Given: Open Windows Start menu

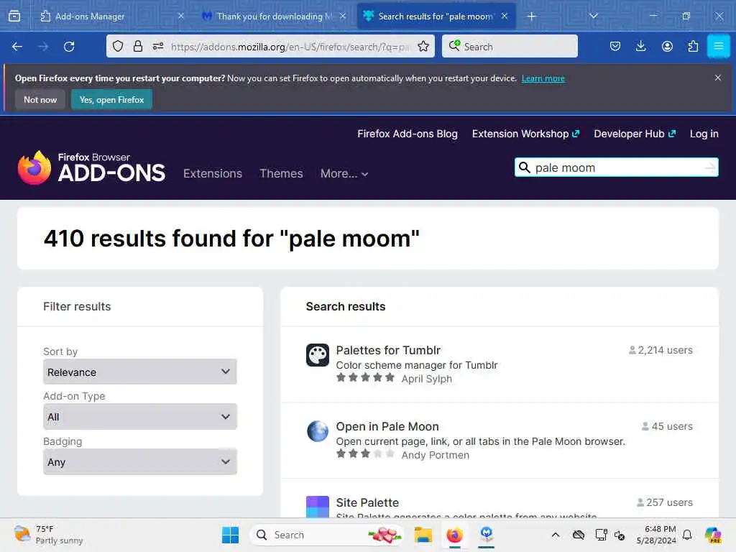Looking at the screenshot, I should click(x=230, y=535).
